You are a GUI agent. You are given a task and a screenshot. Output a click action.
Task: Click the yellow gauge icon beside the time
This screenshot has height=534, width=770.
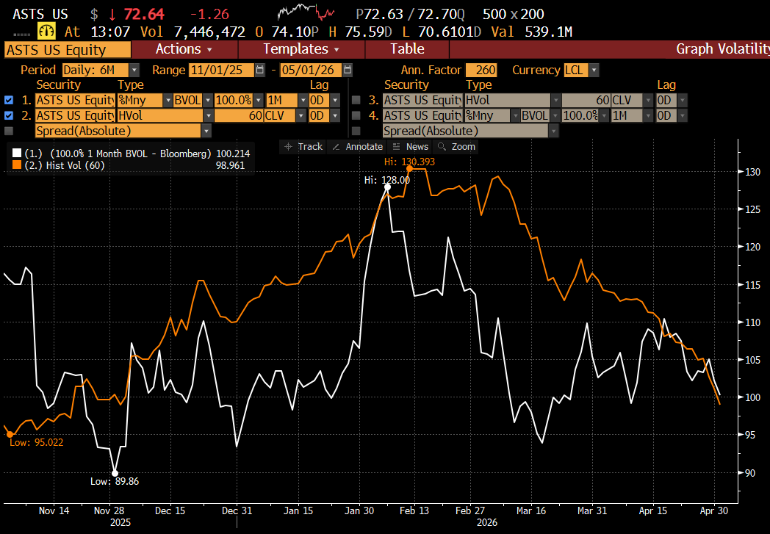47,32
